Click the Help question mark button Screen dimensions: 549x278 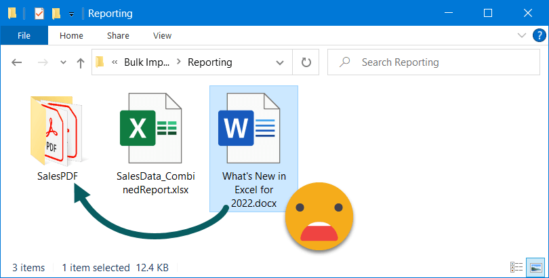click(x=537, y=35)
